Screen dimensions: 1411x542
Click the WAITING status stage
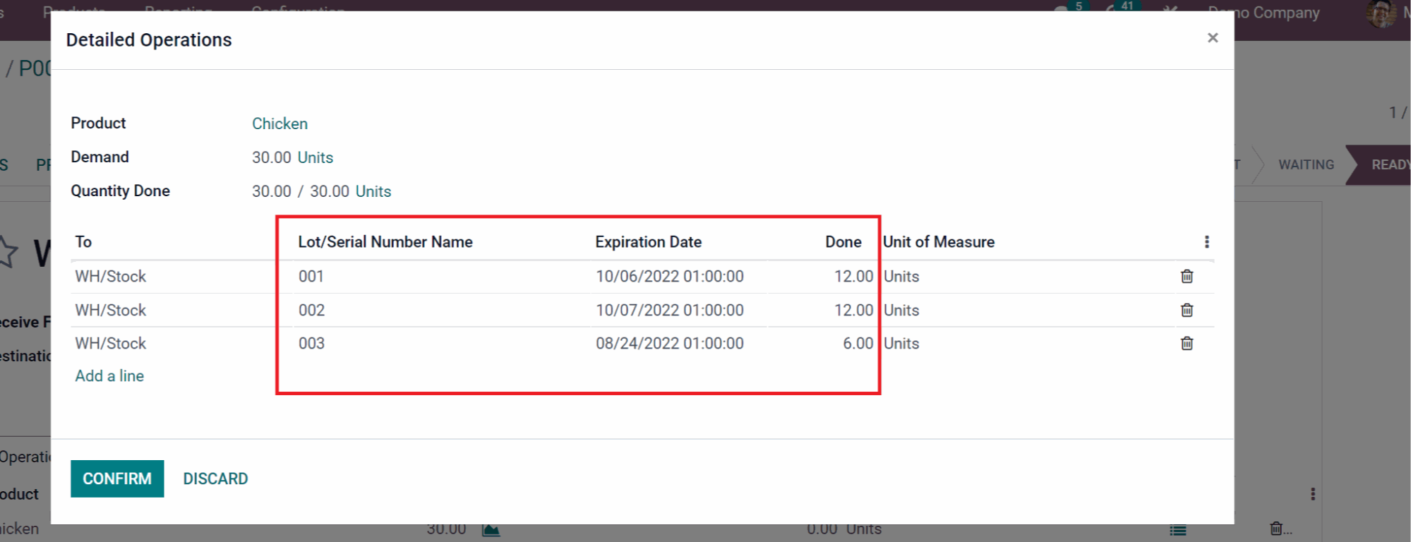[x=1306, y=164]
